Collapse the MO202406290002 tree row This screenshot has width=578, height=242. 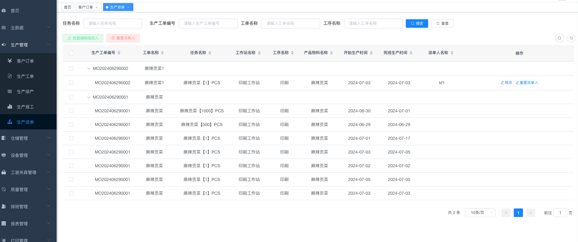(x=89, y=69)
